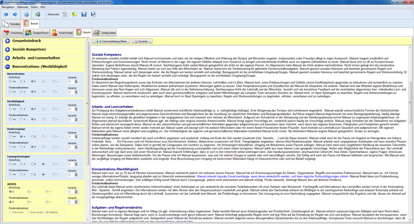Click the left panel vertical scrollbar thumb

click(88, 103)
